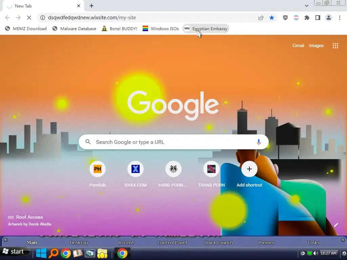Open the monitors window-switcher taskbar icon
Image resolution: width=347 pixels, height=260 pixels.
click(x=90, y=253)
